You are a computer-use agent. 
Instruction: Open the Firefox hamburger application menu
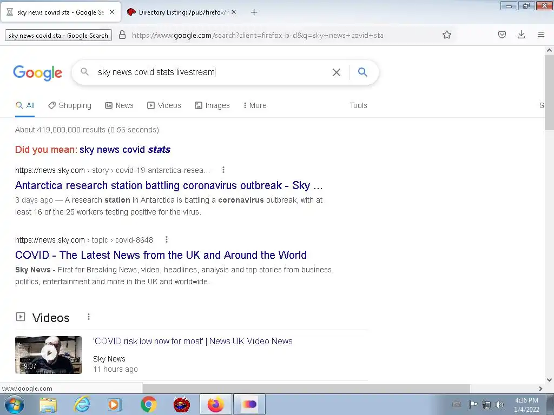(x=541, y=35)
